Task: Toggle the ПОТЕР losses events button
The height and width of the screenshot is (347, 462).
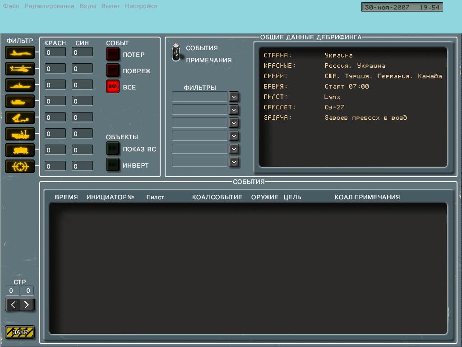Action: pos(112,54)
